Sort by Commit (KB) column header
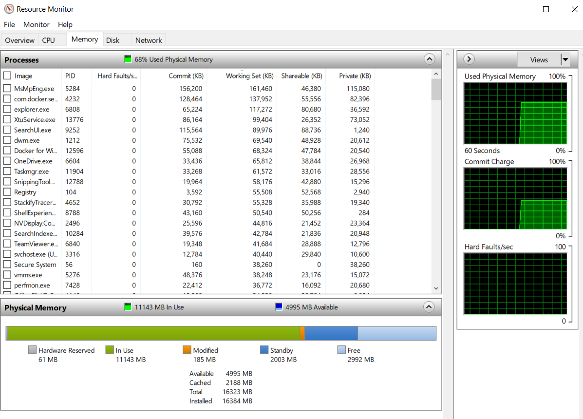 click(174, 76)
